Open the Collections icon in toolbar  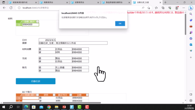pyautogui.click(x=163, y=8)
